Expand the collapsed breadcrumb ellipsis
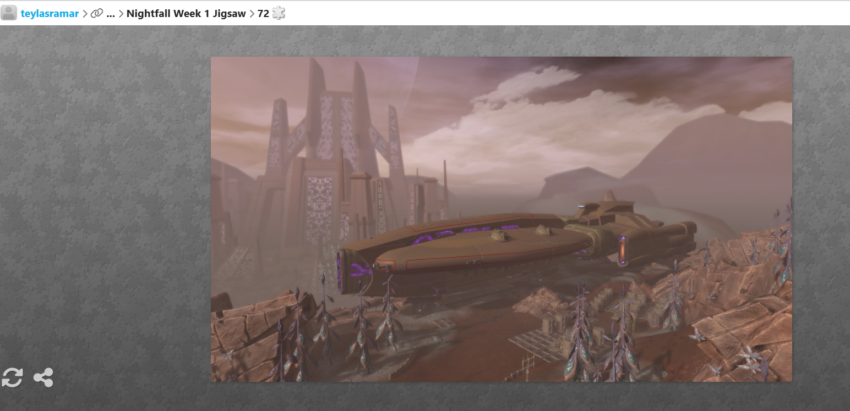Image resolution: width=850 pixels, height=411 pixels. click(x=111, y=14)
